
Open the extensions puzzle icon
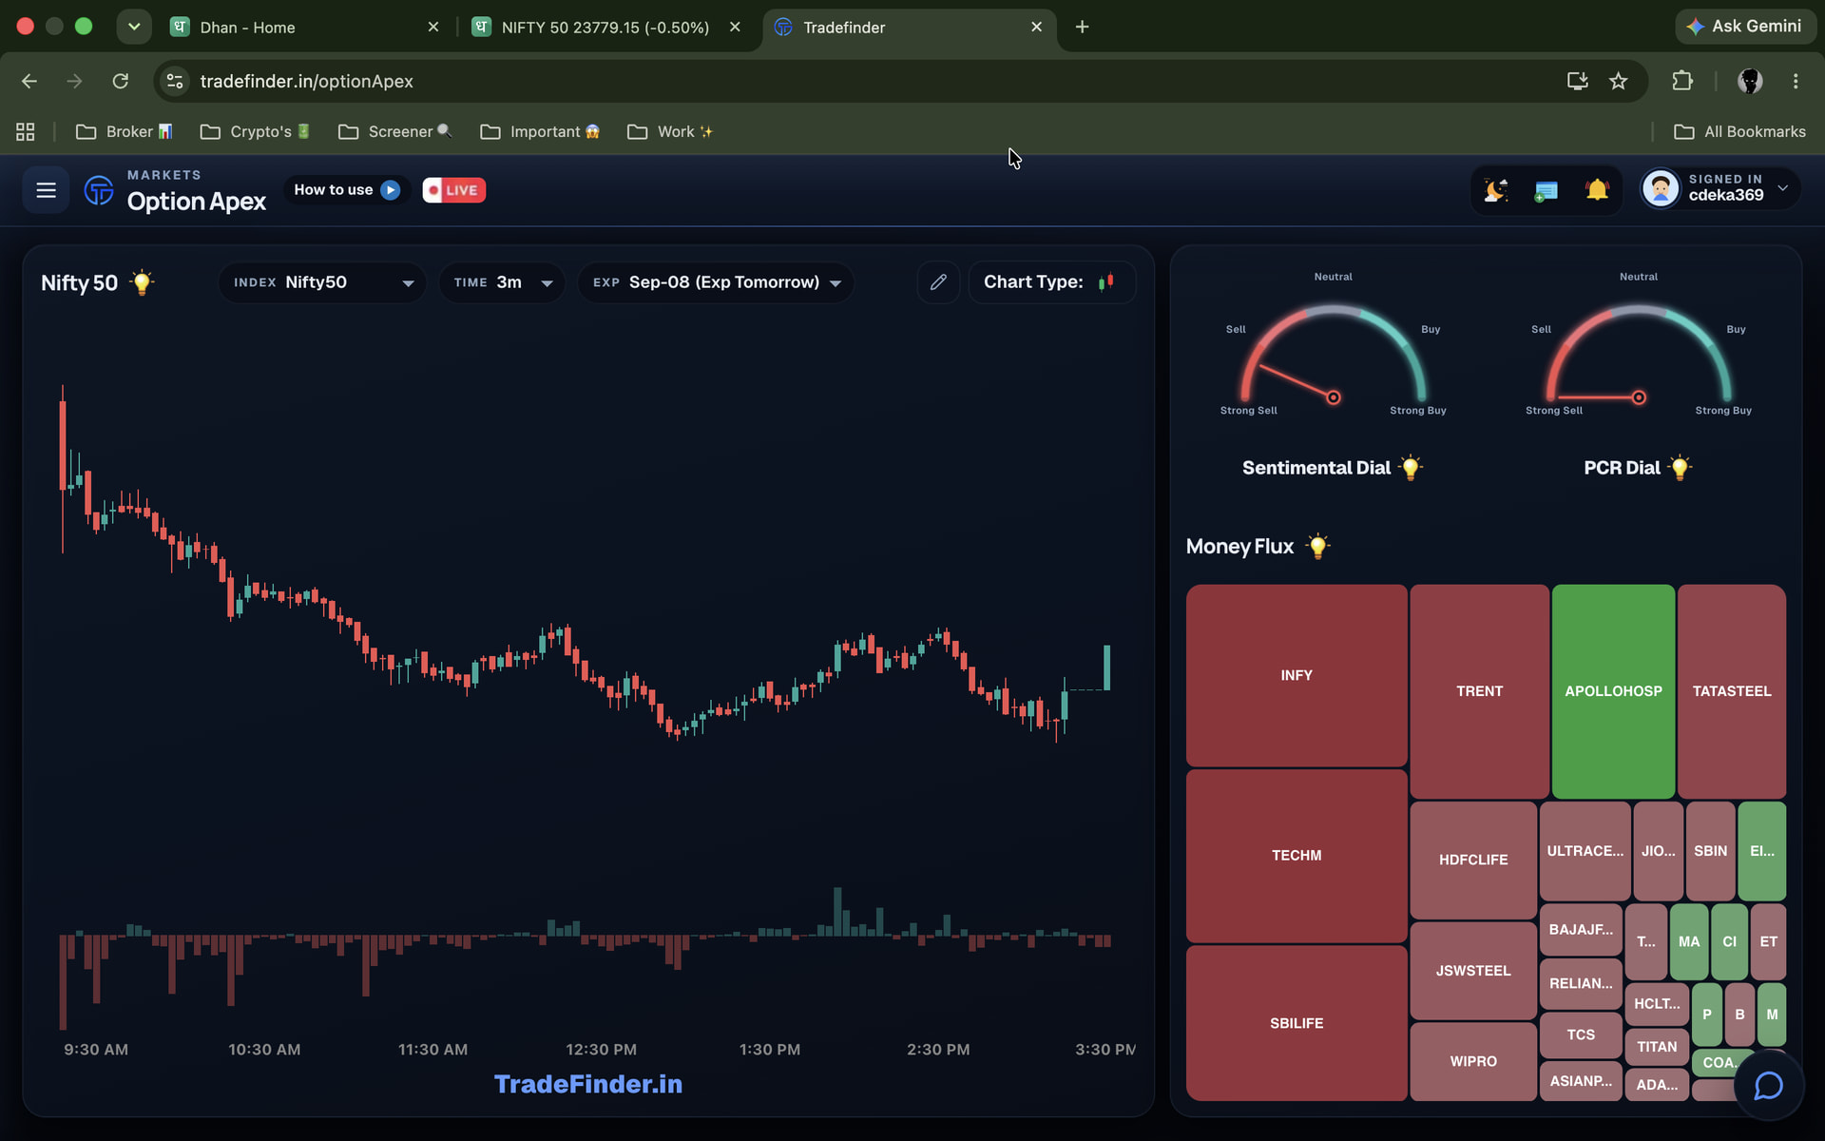pyautogui.click(x=1682, y=81)
